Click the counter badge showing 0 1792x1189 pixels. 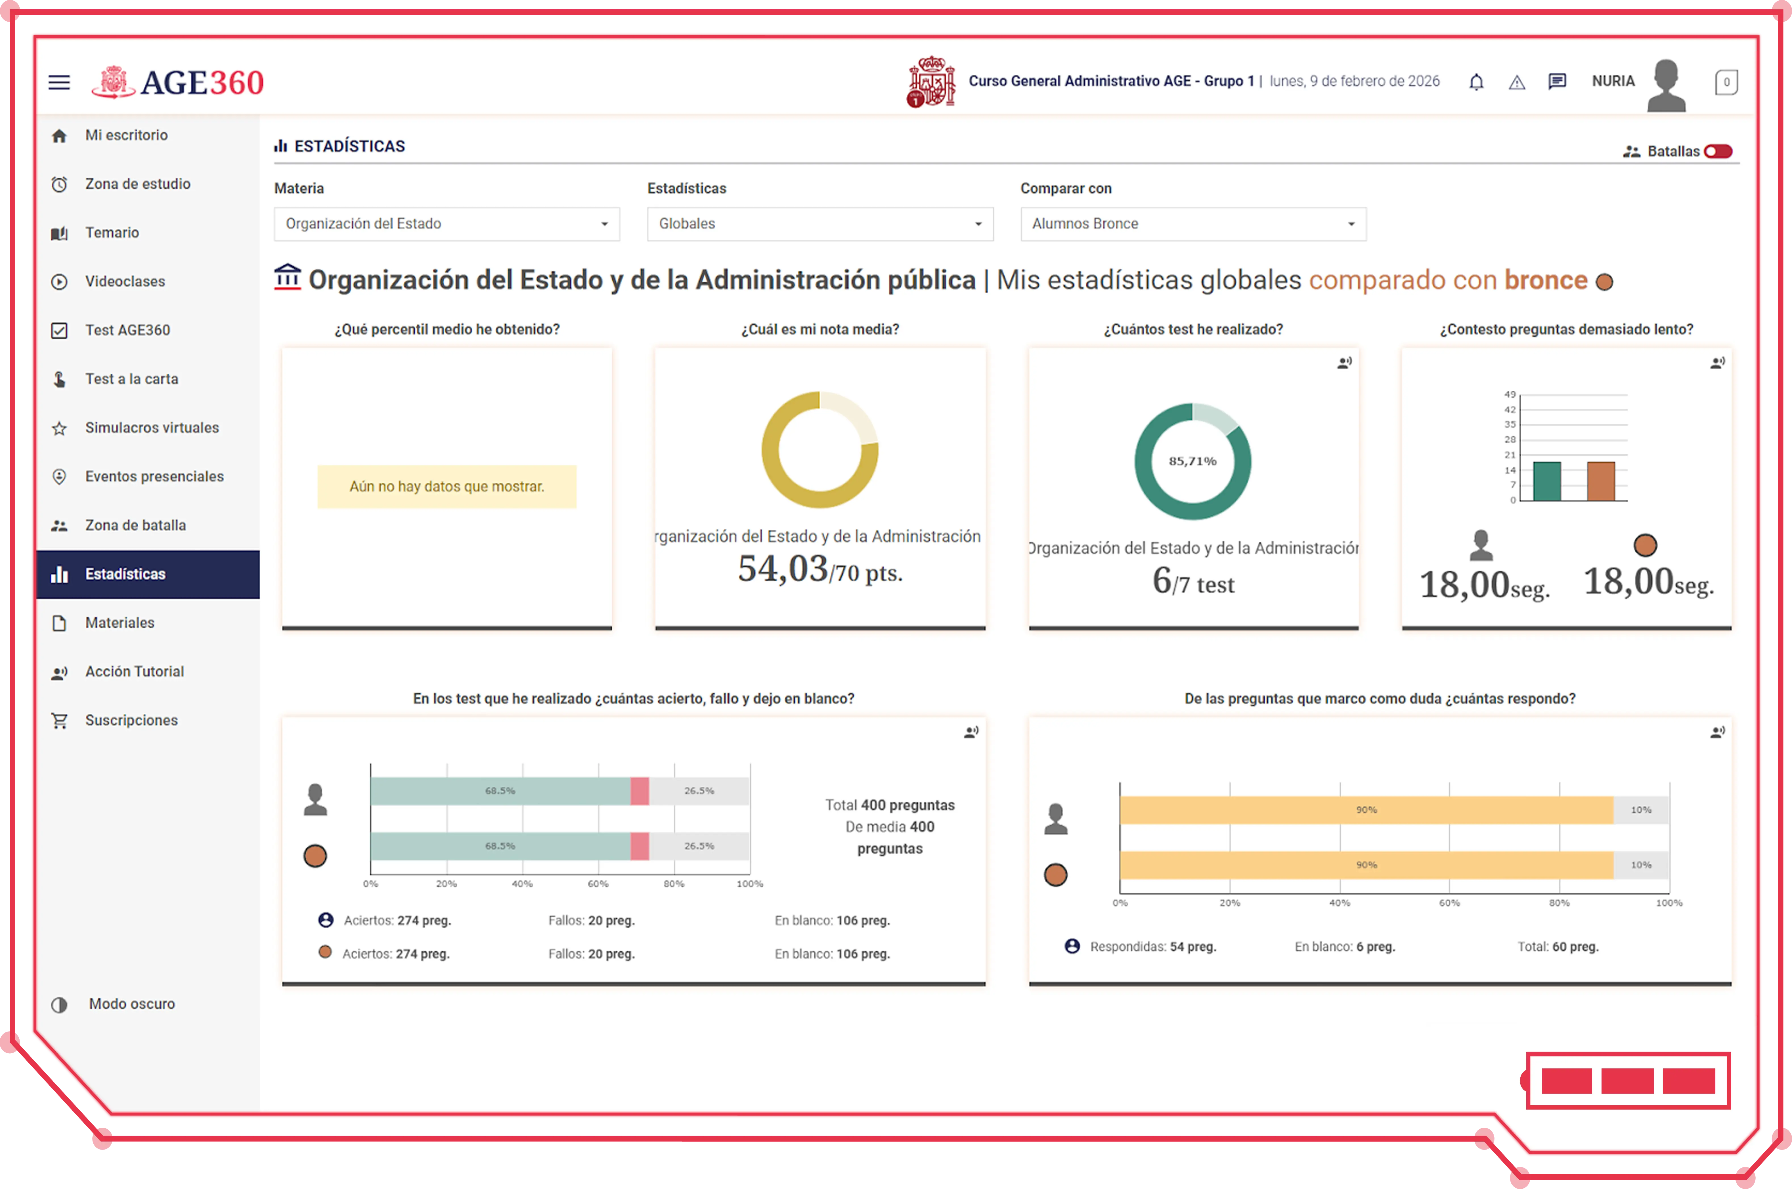tap(1726, 82)
